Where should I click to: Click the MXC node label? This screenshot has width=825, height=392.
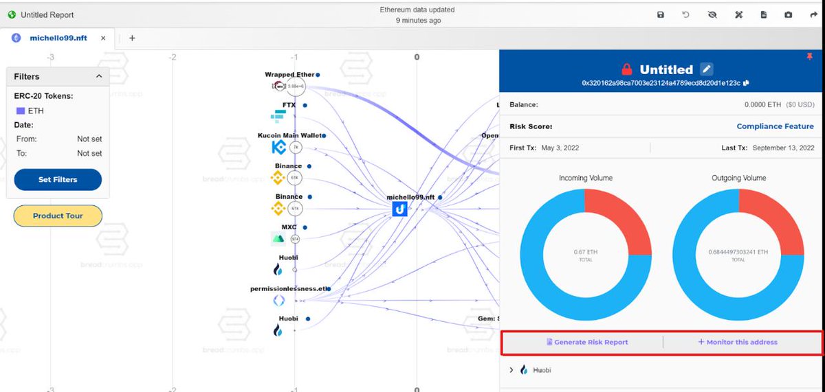coord(289,227)
